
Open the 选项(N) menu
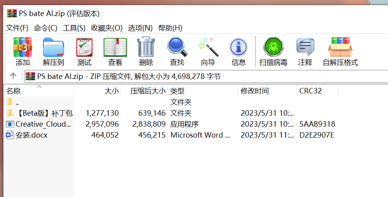[140, 28]
